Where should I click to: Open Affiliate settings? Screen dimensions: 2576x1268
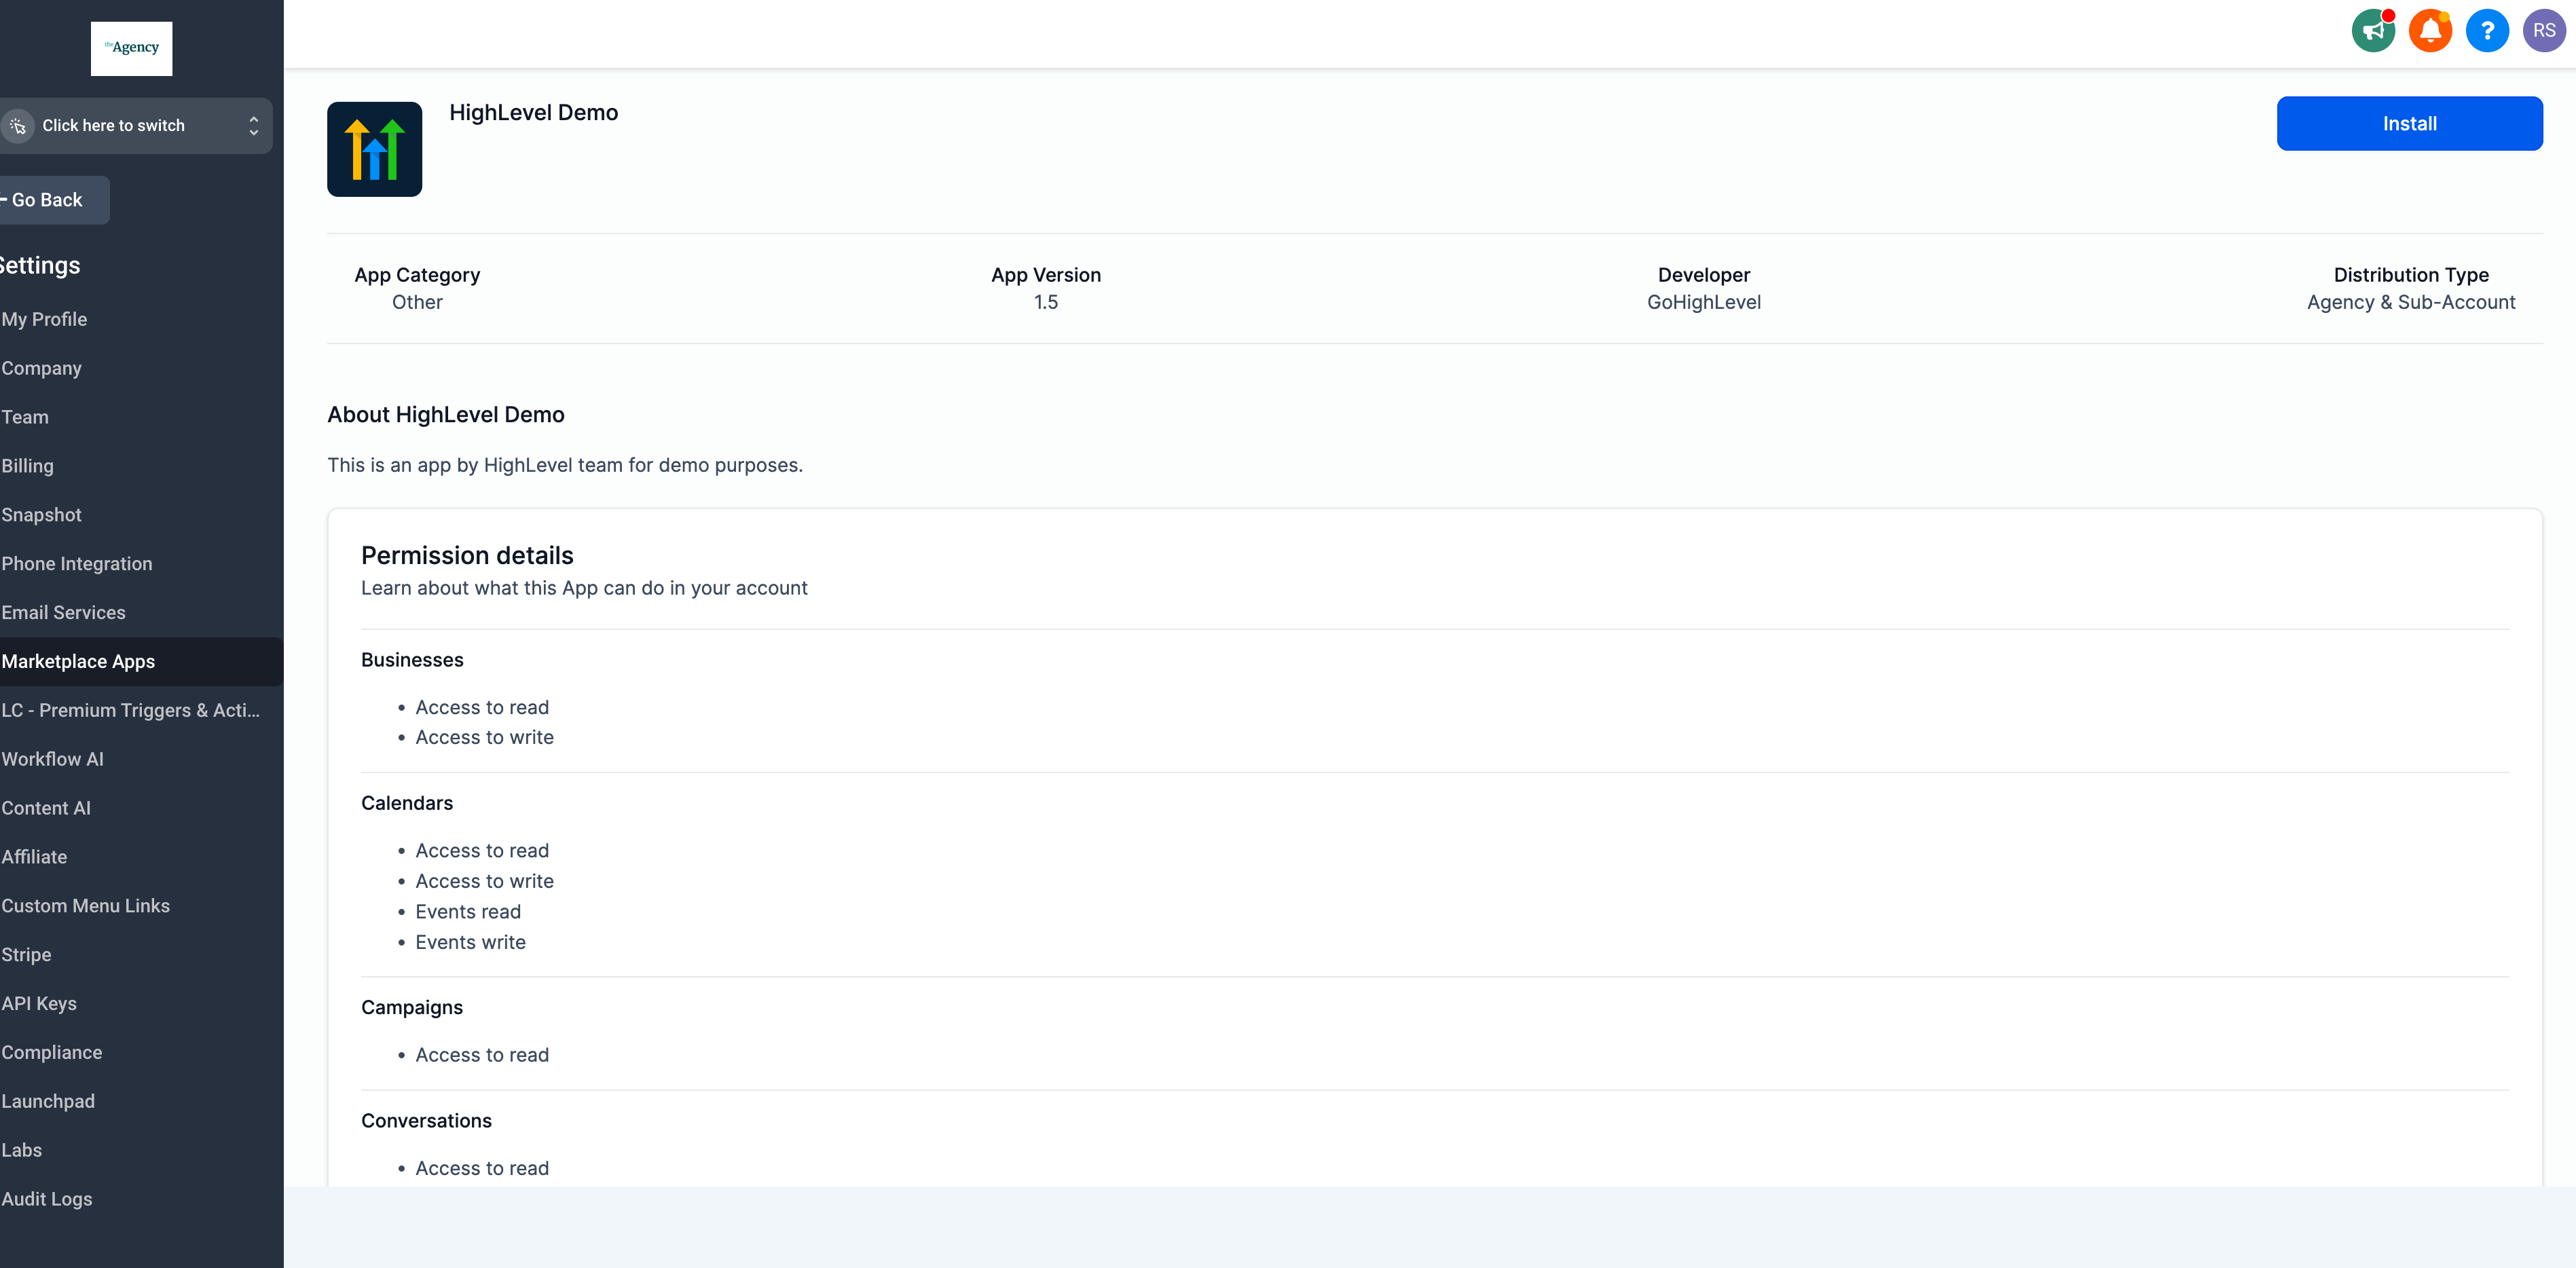click(34, 857)
